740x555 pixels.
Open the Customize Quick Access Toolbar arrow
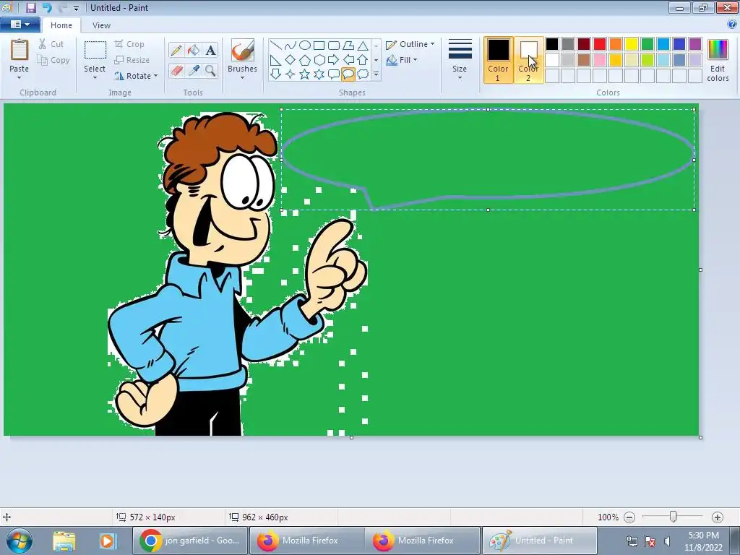point(76,8)
